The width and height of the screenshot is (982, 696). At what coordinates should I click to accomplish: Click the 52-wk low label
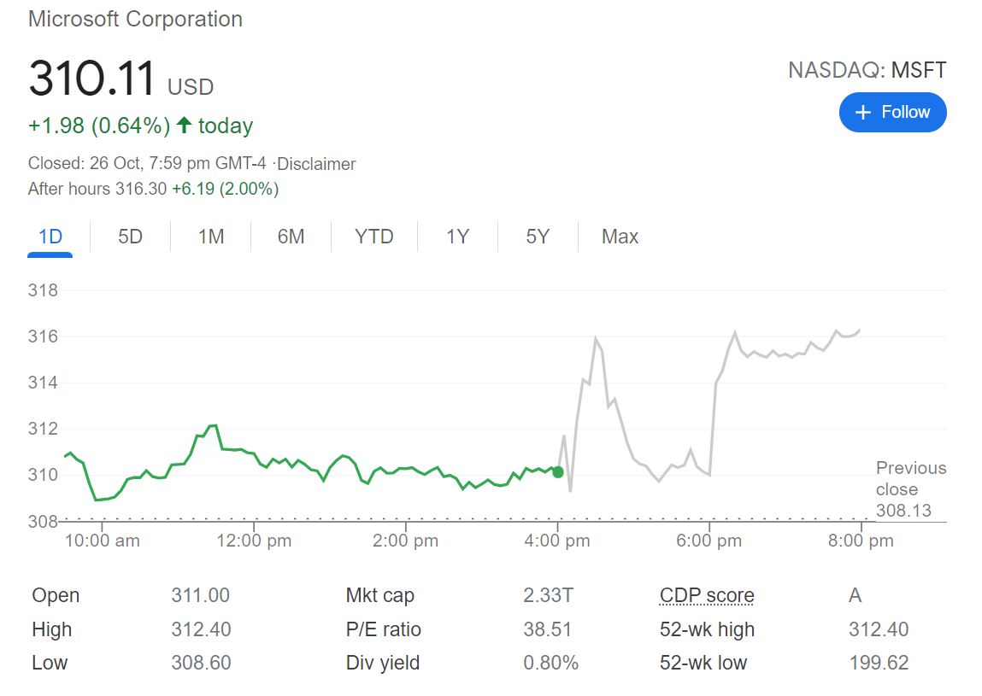(x=703, y=662)
